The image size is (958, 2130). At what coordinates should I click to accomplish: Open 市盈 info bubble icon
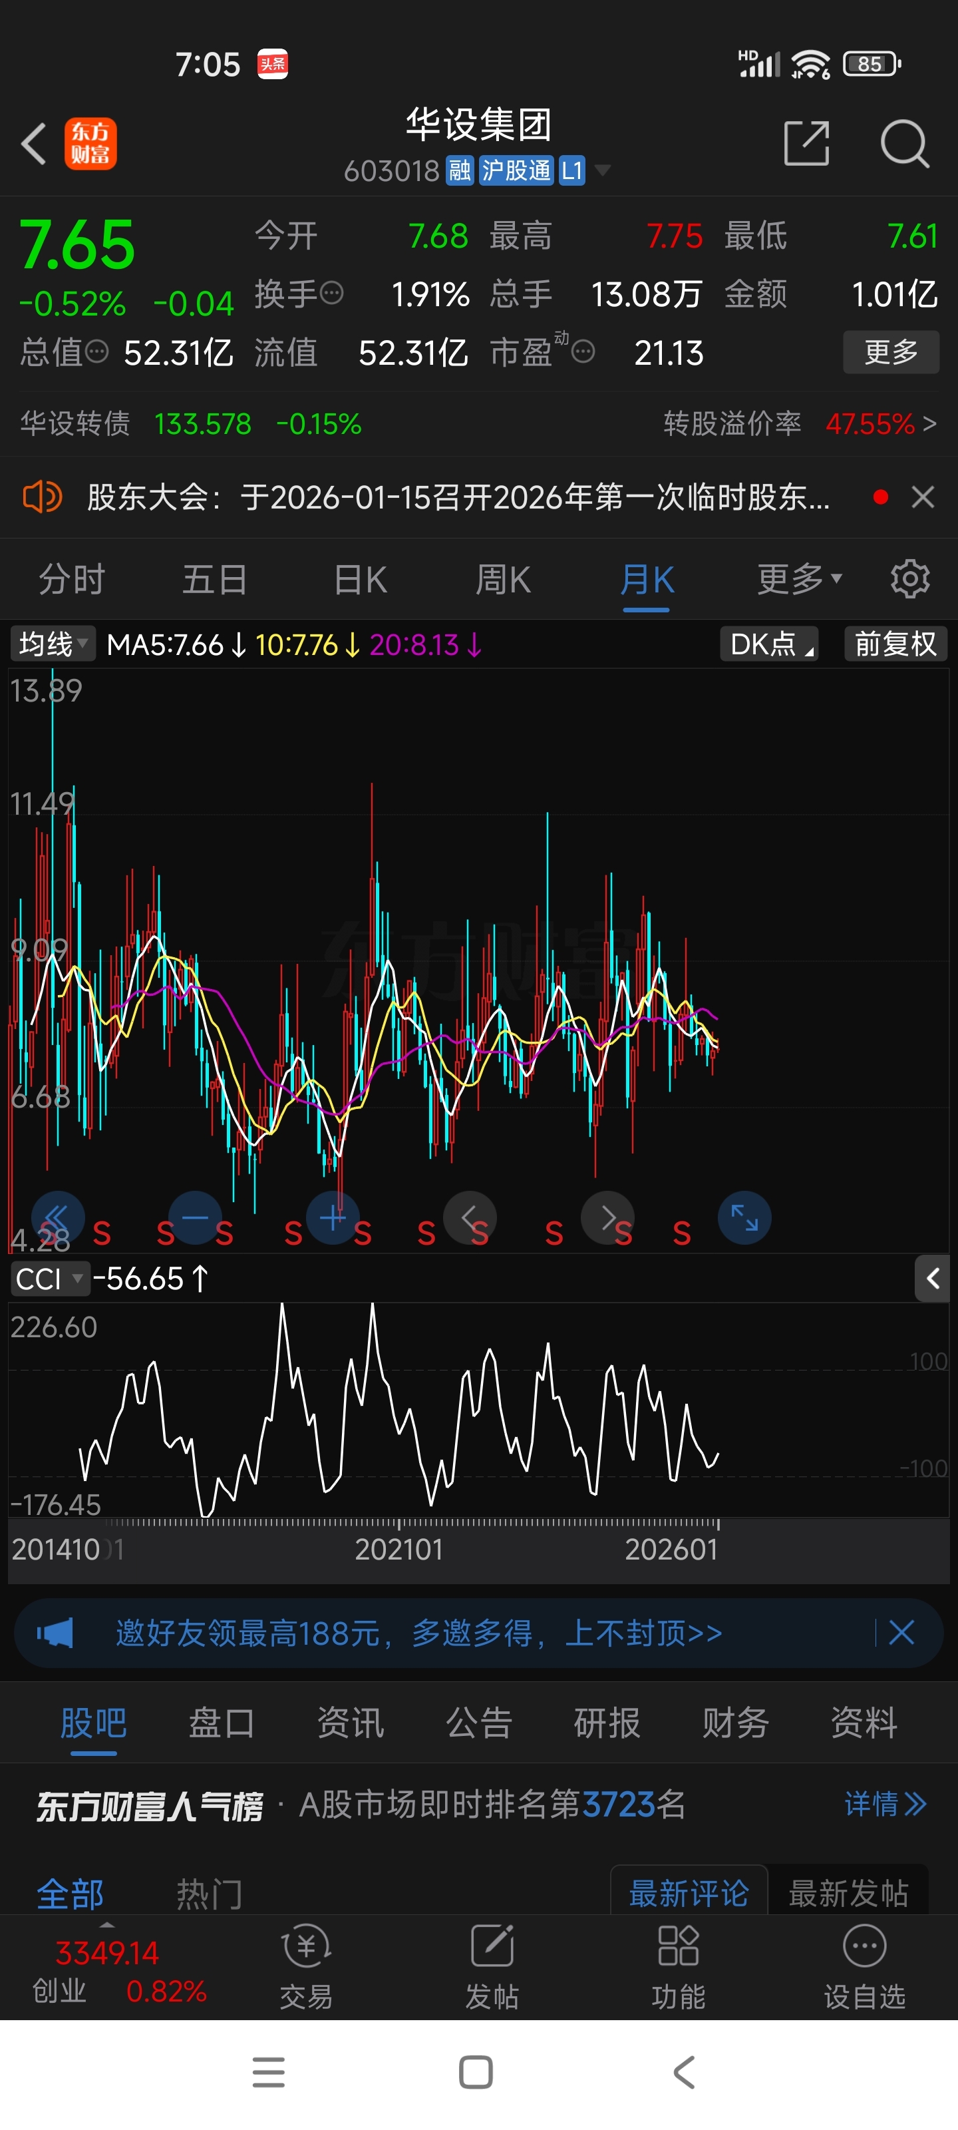point(583,352)
